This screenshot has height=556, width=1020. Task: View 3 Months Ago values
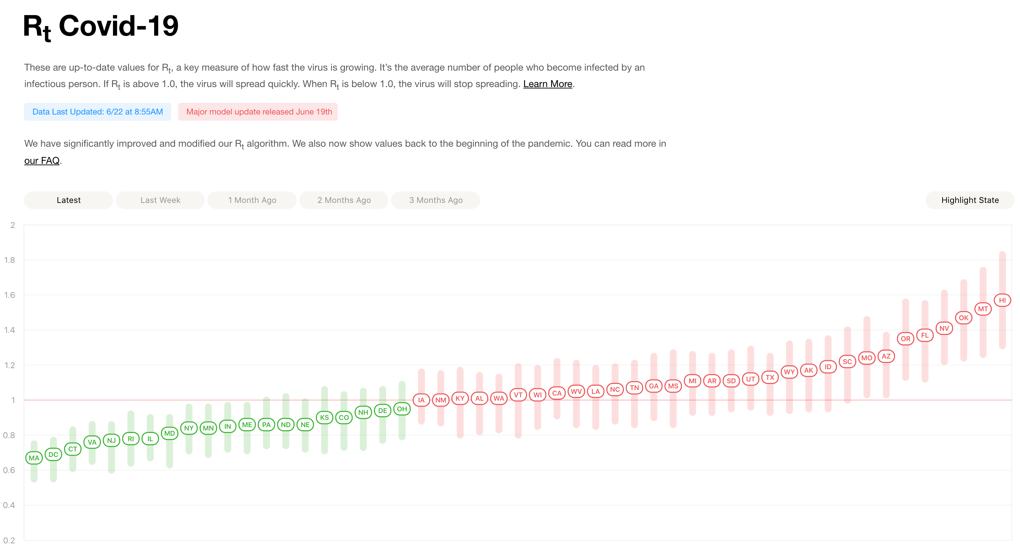(436, 200)
